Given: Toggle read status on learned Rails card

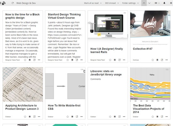Looking at the screenshot, I should point(115,60).
